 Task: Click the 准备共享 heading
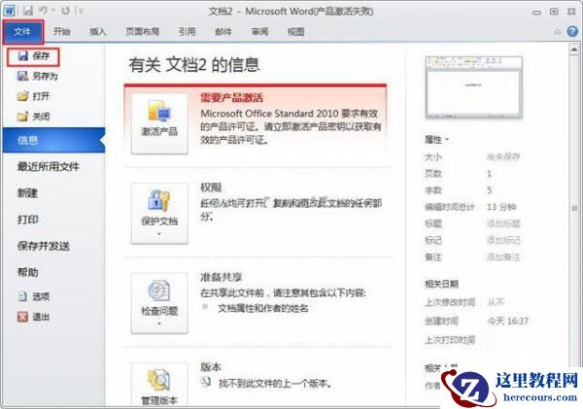click(222, 277)
